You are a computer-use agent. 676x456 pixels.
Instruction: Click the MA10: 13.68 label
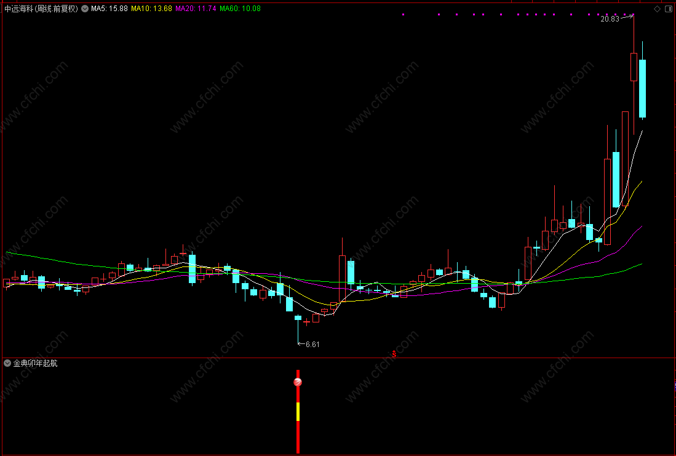[151, 8]
